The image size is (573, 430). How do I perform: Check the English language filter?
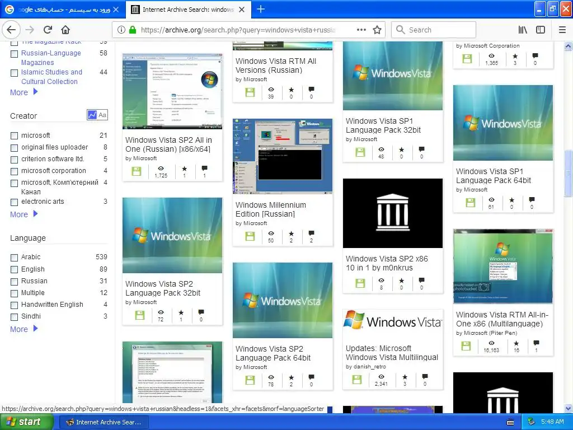pyautogui.click(x=14, y=269)
